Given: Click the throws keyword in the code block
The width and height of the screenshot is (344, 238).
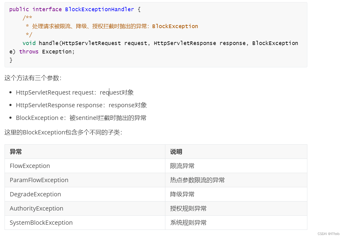Looking at the screenshot, I should point(29,52).
